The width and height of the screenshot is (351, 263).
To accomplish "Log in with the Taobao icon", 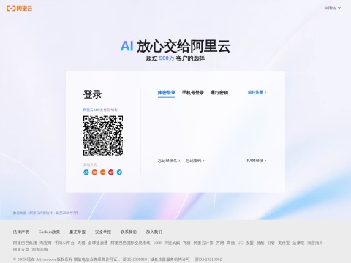I will pyautogui.click(x=94, y=172).
